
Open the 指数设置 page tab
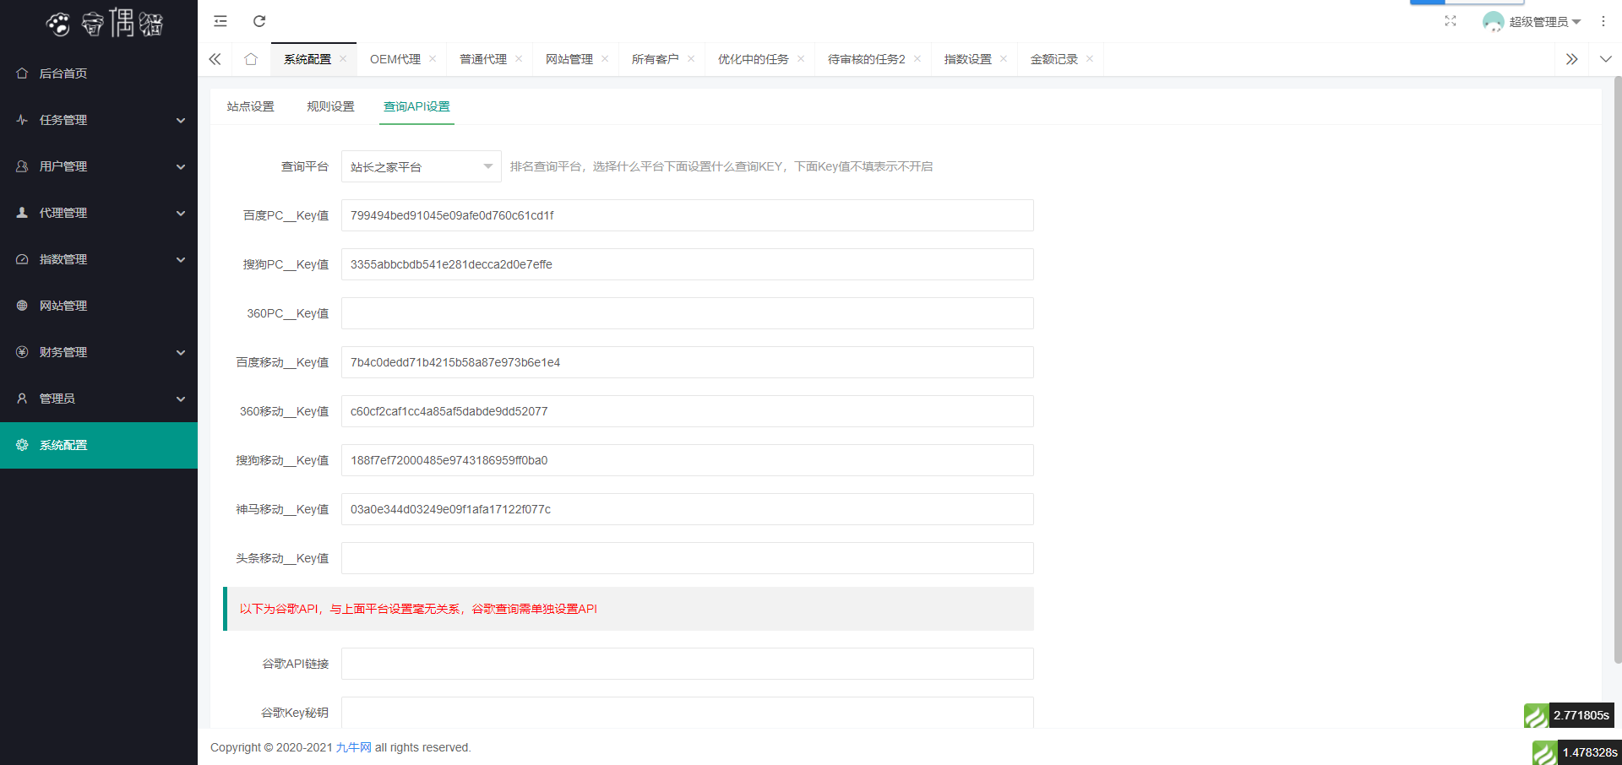(x=968, y=59)
